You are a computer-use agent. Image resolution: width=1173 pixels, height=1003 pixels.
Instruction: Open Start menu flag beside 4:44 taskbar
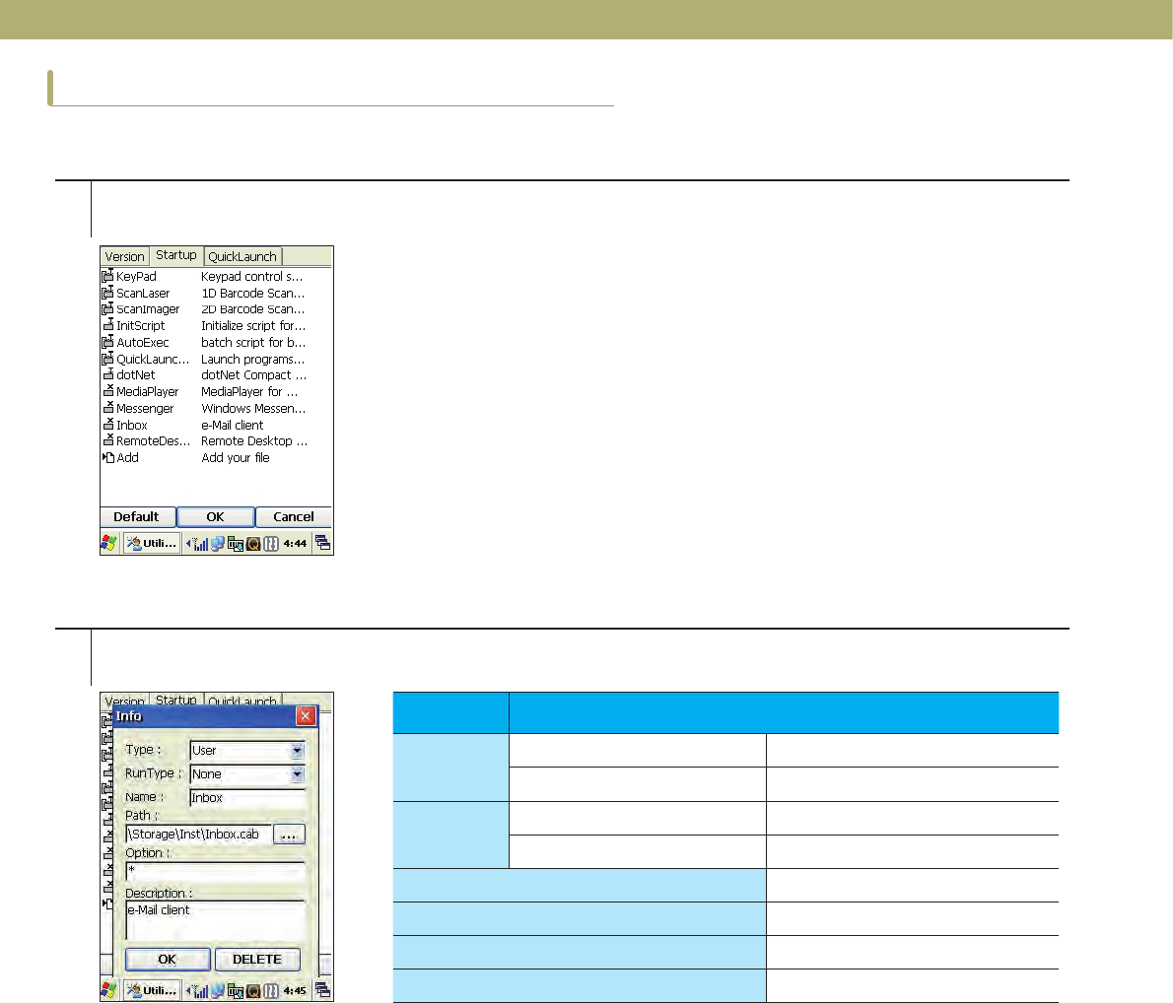tap(109, 543)
